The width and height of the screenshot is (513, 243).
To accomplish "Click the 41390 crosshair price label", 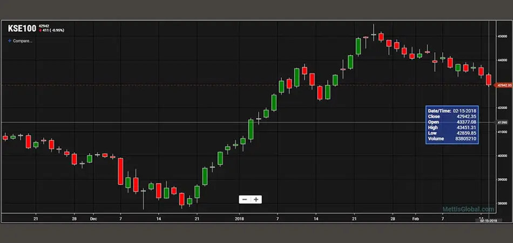I will 502,123.
